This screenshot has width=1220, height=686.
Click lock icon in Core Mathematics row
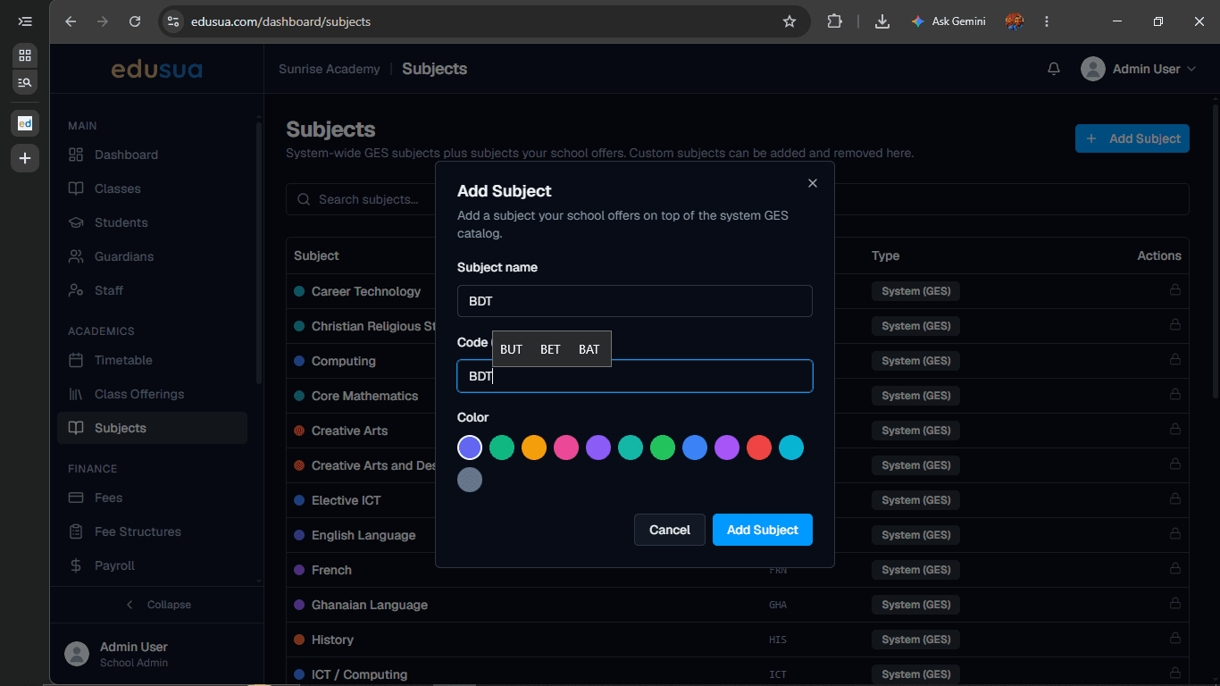[x=1174, y=395]
